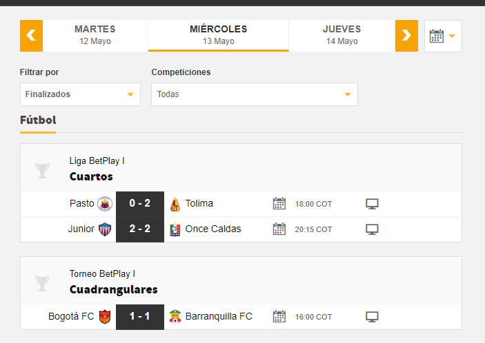This screenshot has width=485, height=343.
Task: Open the Pasto vs Tolima 0-2 score
Action: (140, 204)
